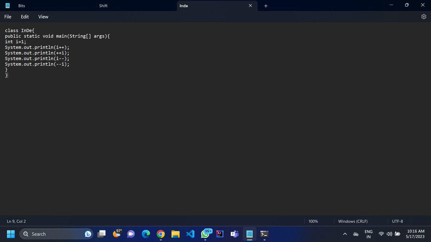431x242 pixels.
Task: Open the File menu
Action: 8,16
